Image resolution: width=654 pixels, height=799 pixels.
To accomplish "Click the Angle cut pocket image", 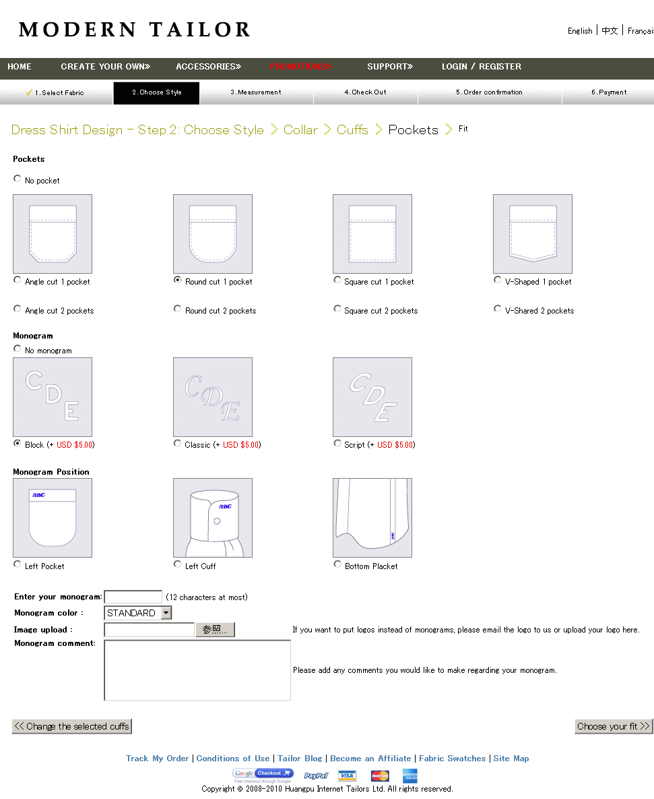I will pyautogui.click(x=53, y=234).
